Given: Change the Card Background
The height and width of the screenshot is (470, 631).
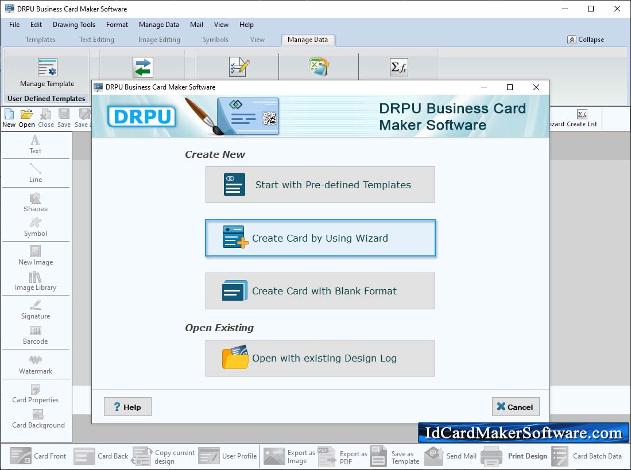Looking at the screenshot, I should [x=38, y=419].
